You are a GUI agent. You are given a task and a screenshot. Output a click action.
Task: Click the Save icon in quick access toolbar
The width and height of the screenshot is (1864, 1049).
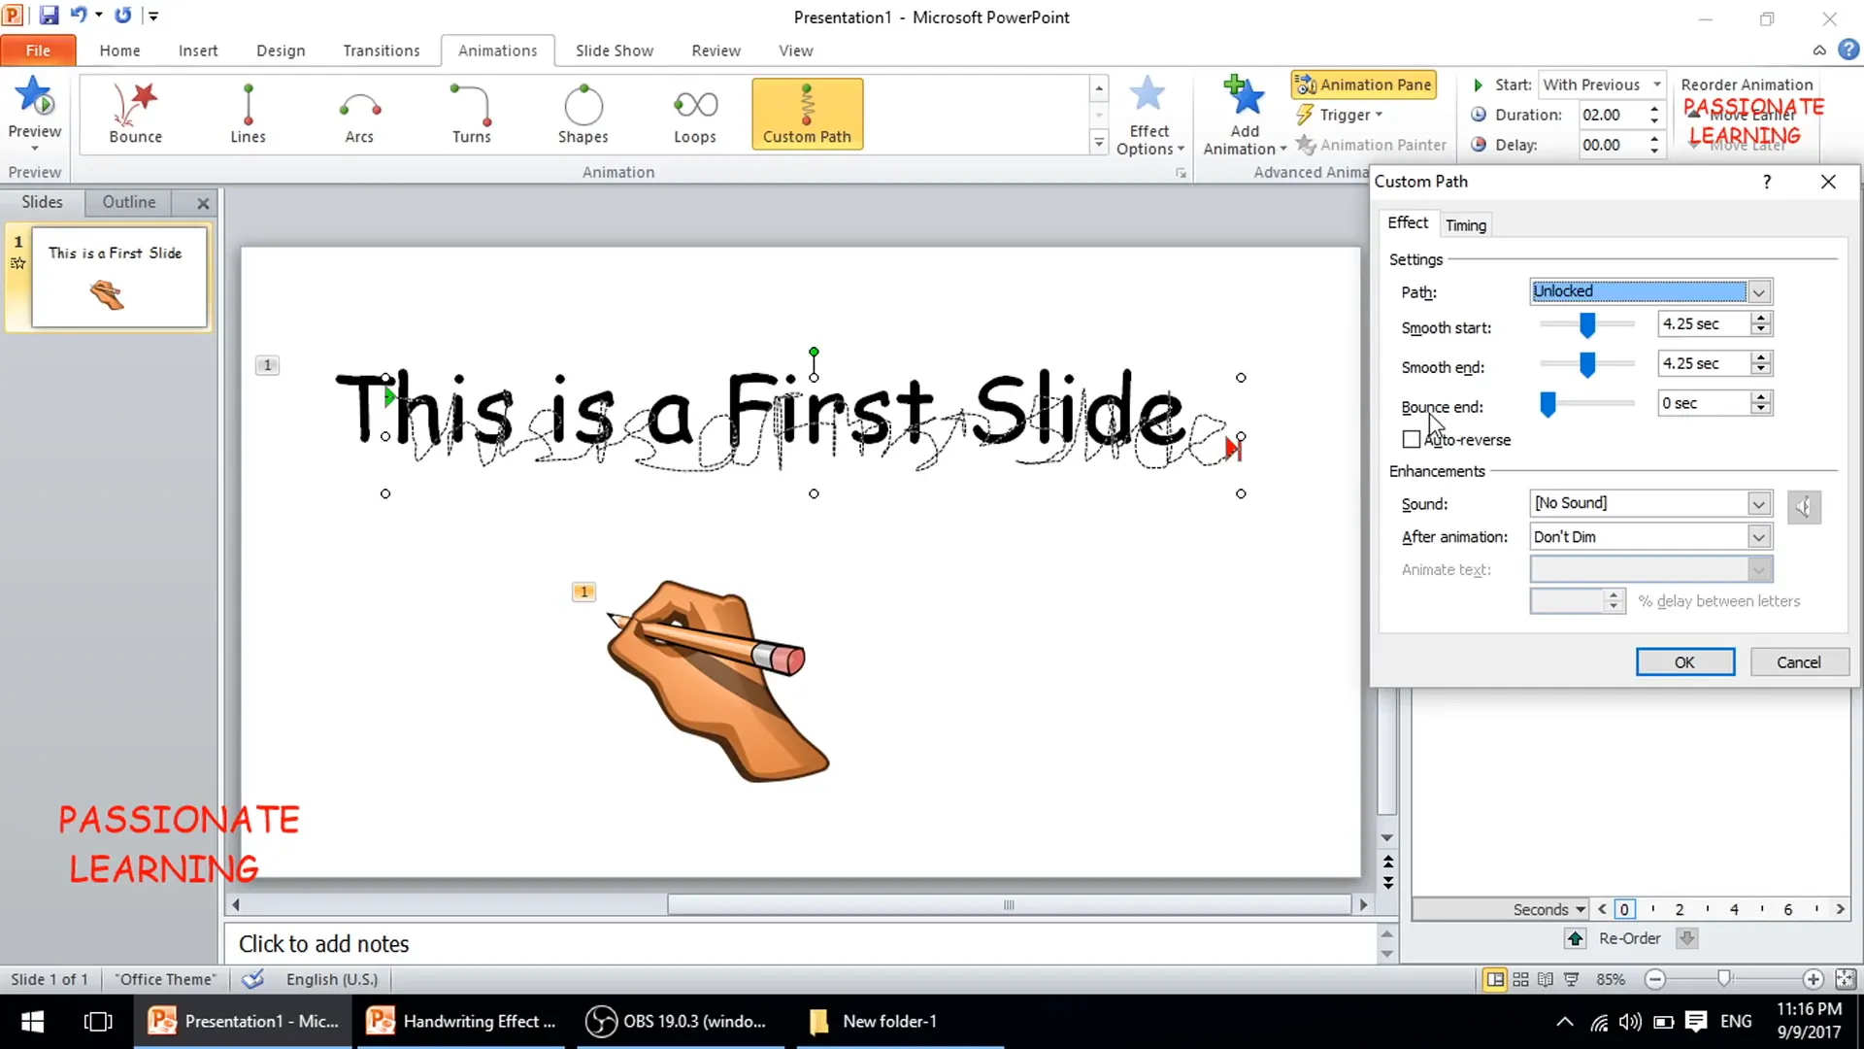[49, 16]
